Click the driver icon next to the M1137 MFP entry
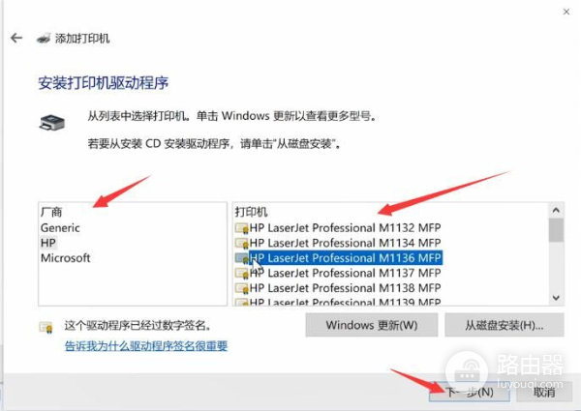 (x=241, y=274)
